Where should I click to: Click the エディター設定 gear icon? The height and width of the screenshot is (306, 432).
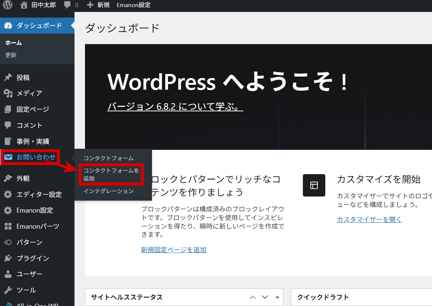8,194
